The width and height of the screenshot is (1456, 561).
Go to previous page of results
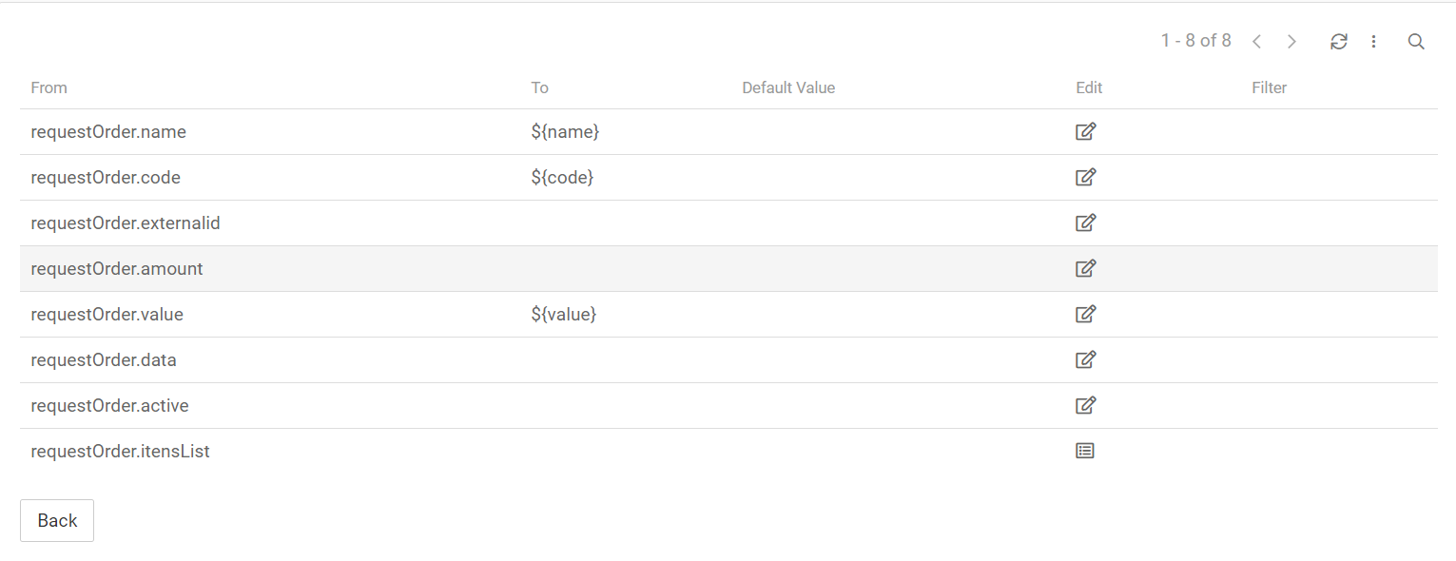[1257, 42]
